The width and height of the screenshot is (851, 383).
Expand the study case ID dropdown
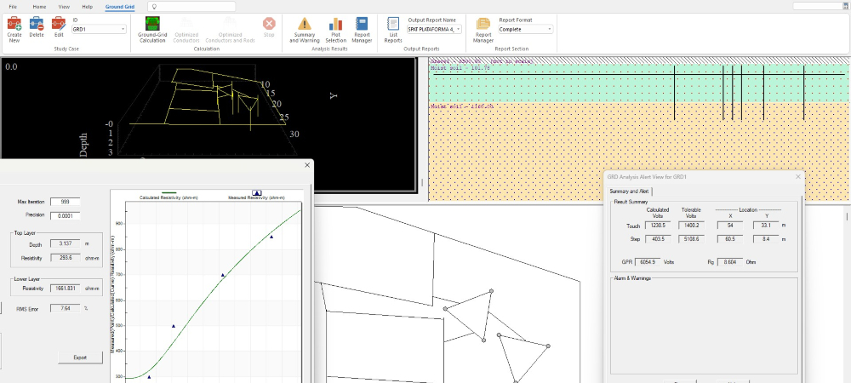pyautogui.click(x=123, y=29)
